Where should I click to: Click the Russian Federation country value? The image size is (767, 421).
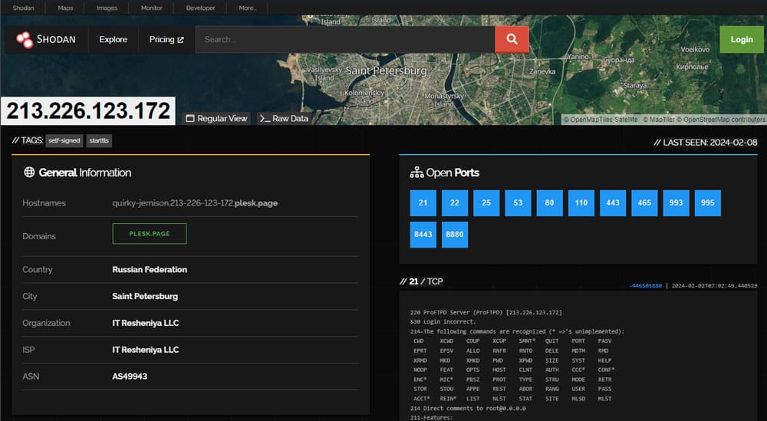click(150, 269)
